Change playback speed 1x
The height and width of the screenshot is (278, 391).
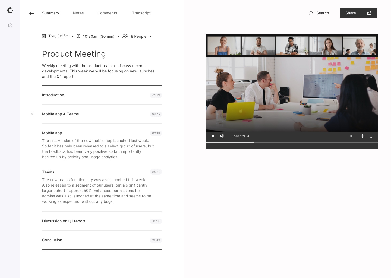coord(351,136)
